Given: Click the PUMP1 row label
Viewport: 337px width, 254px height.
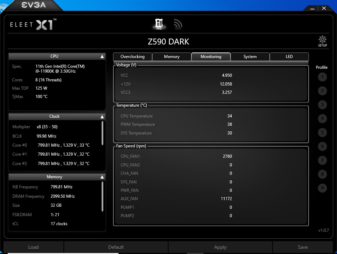Looking at the screenshot, I should (127, 207).
